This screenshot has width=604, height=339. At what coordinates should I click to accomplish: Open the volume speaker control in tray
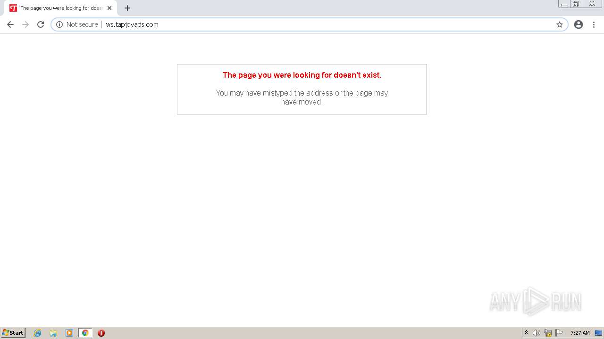(x=537, y=333)
